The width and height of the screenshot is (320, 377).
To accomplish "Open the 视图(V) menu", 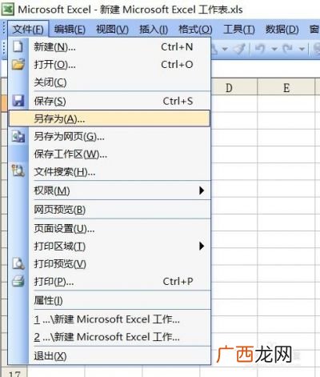I will pos(112,29).
